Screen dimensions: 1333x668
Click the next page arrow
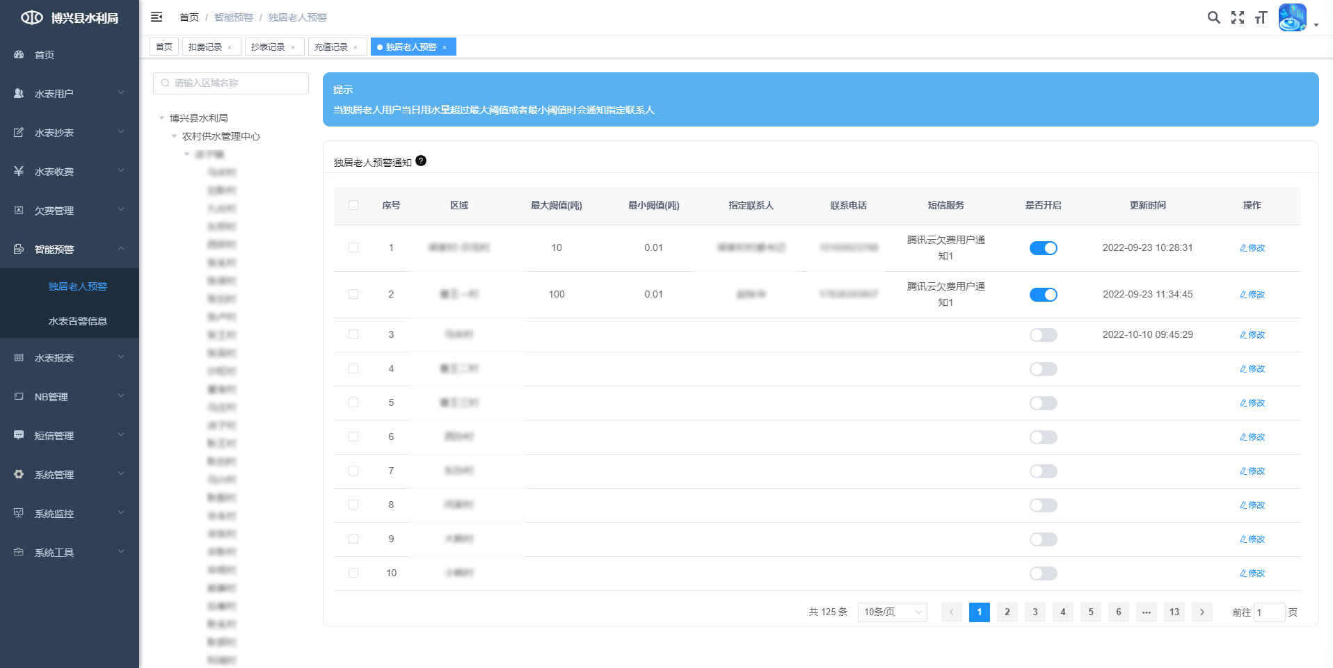click(1202, 612)
